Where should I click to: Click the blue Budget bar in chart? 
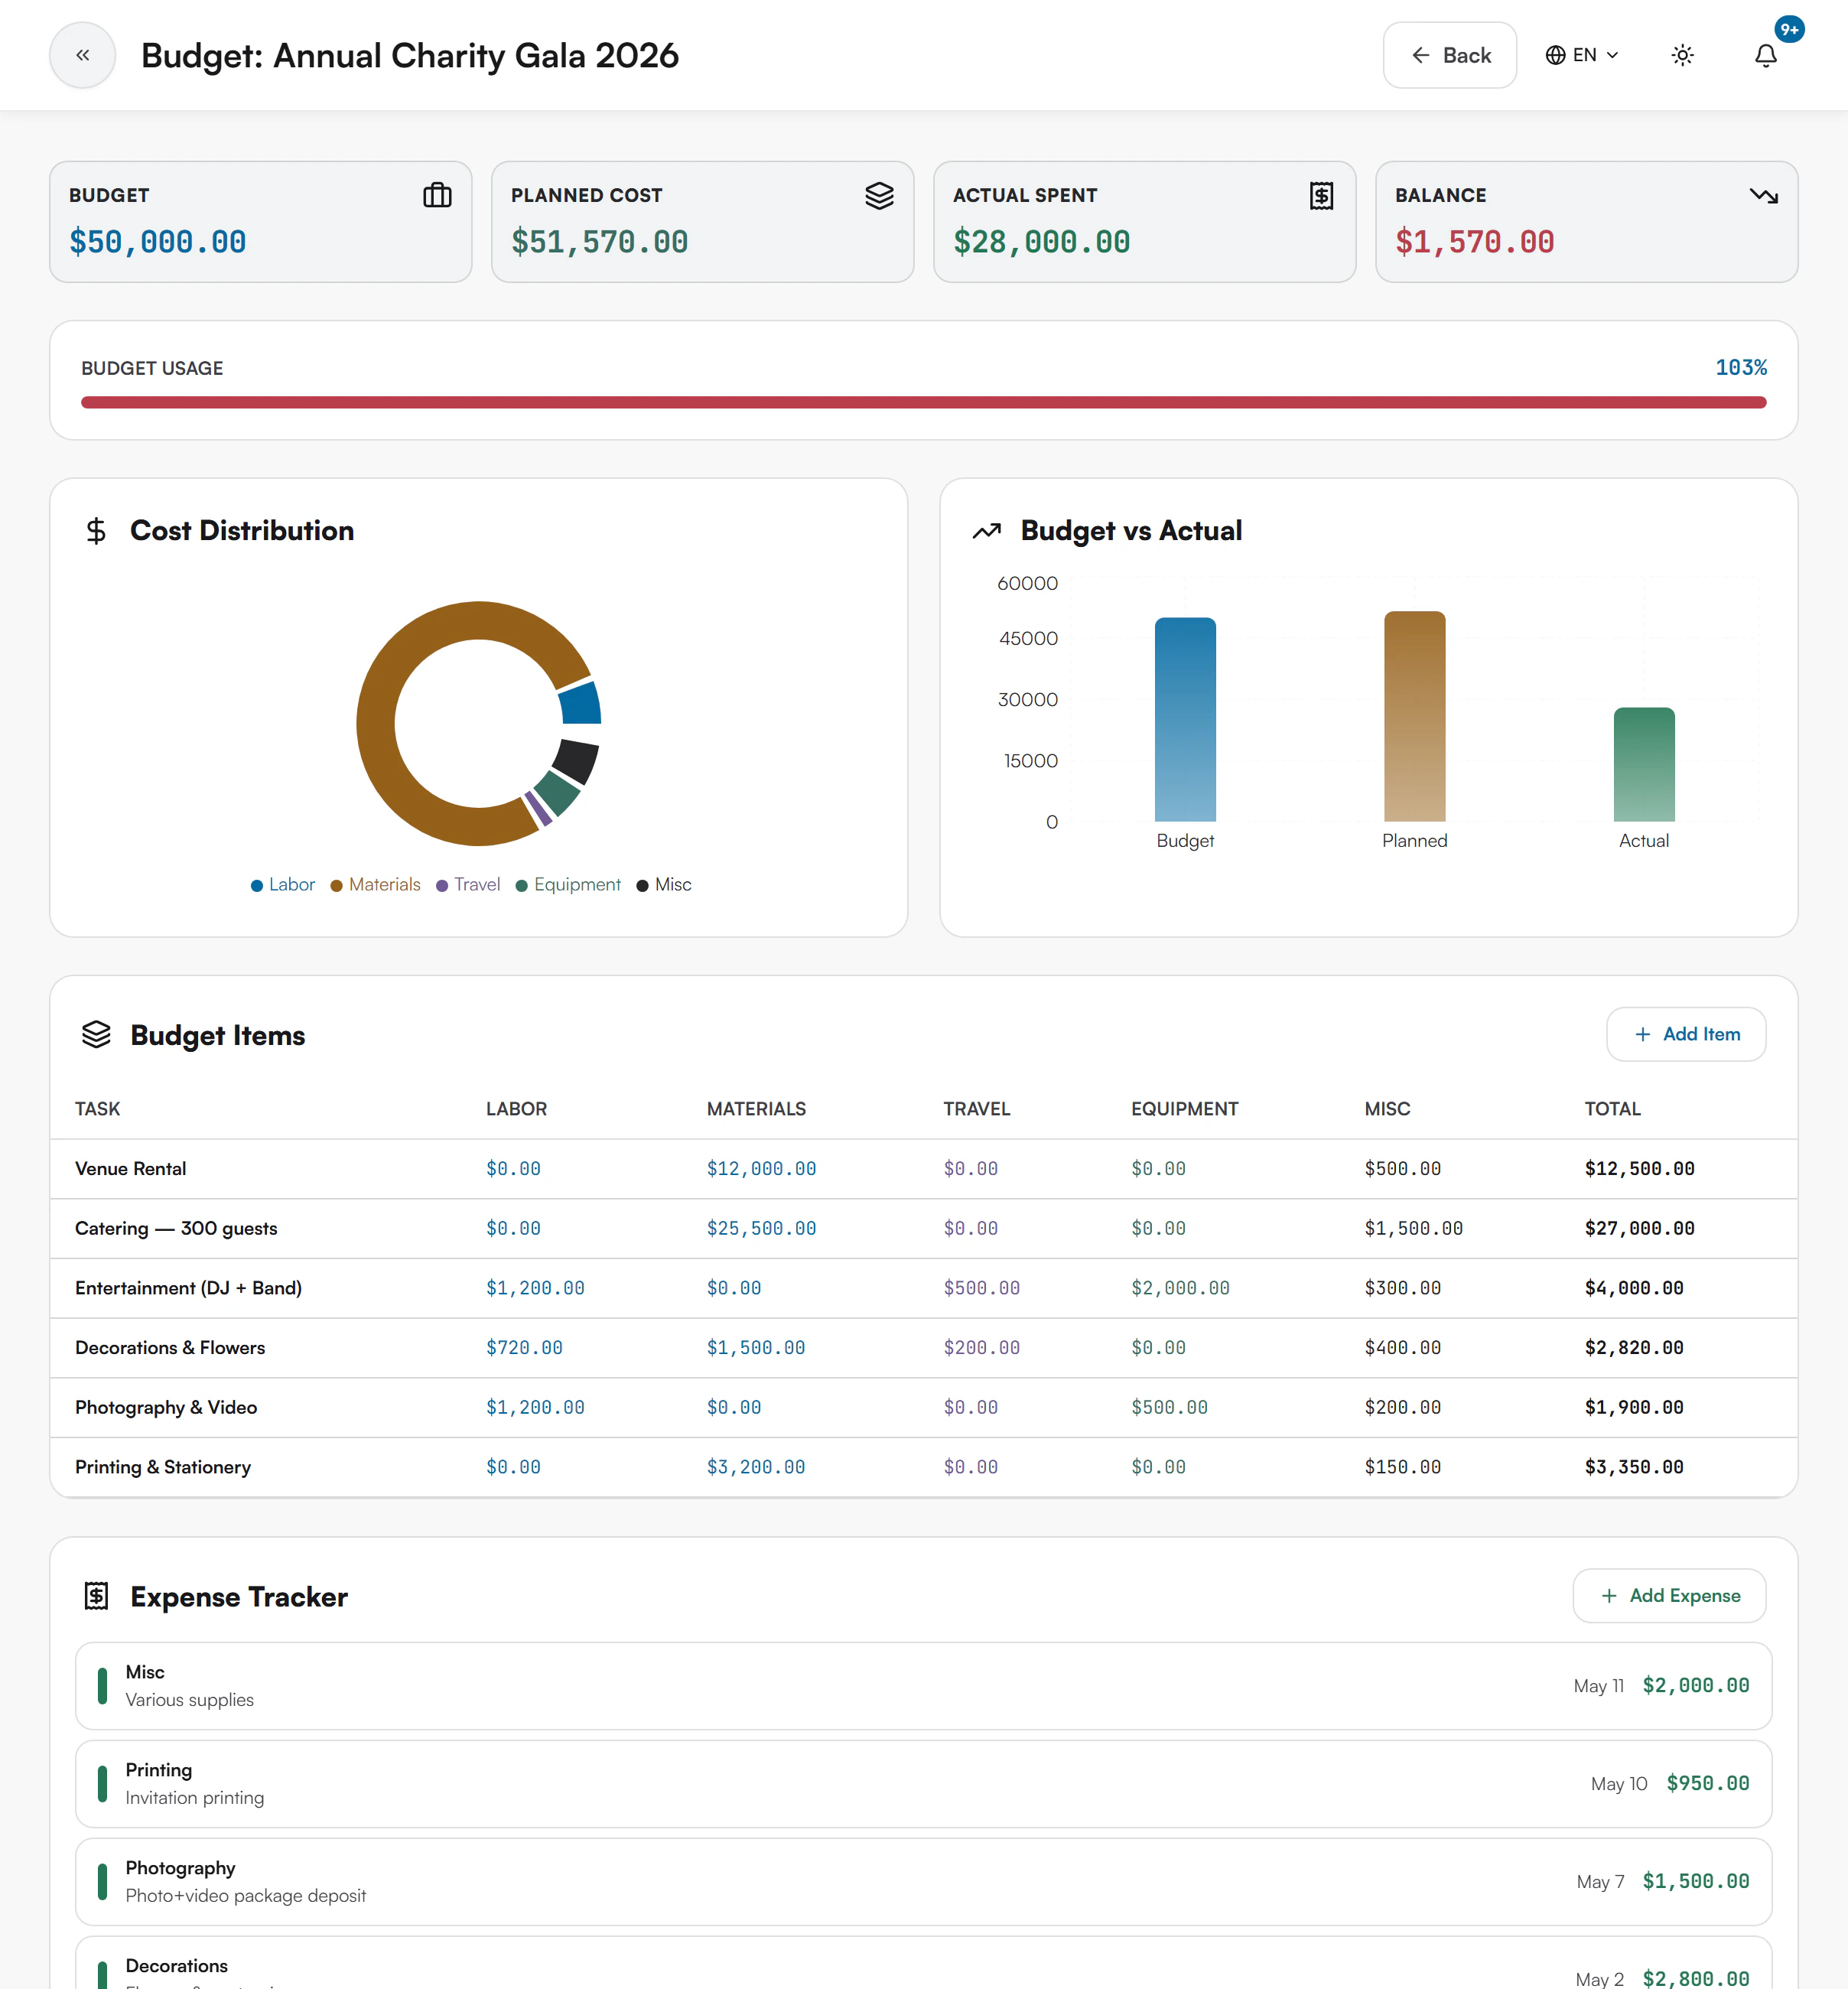[x=1185, y=719]
